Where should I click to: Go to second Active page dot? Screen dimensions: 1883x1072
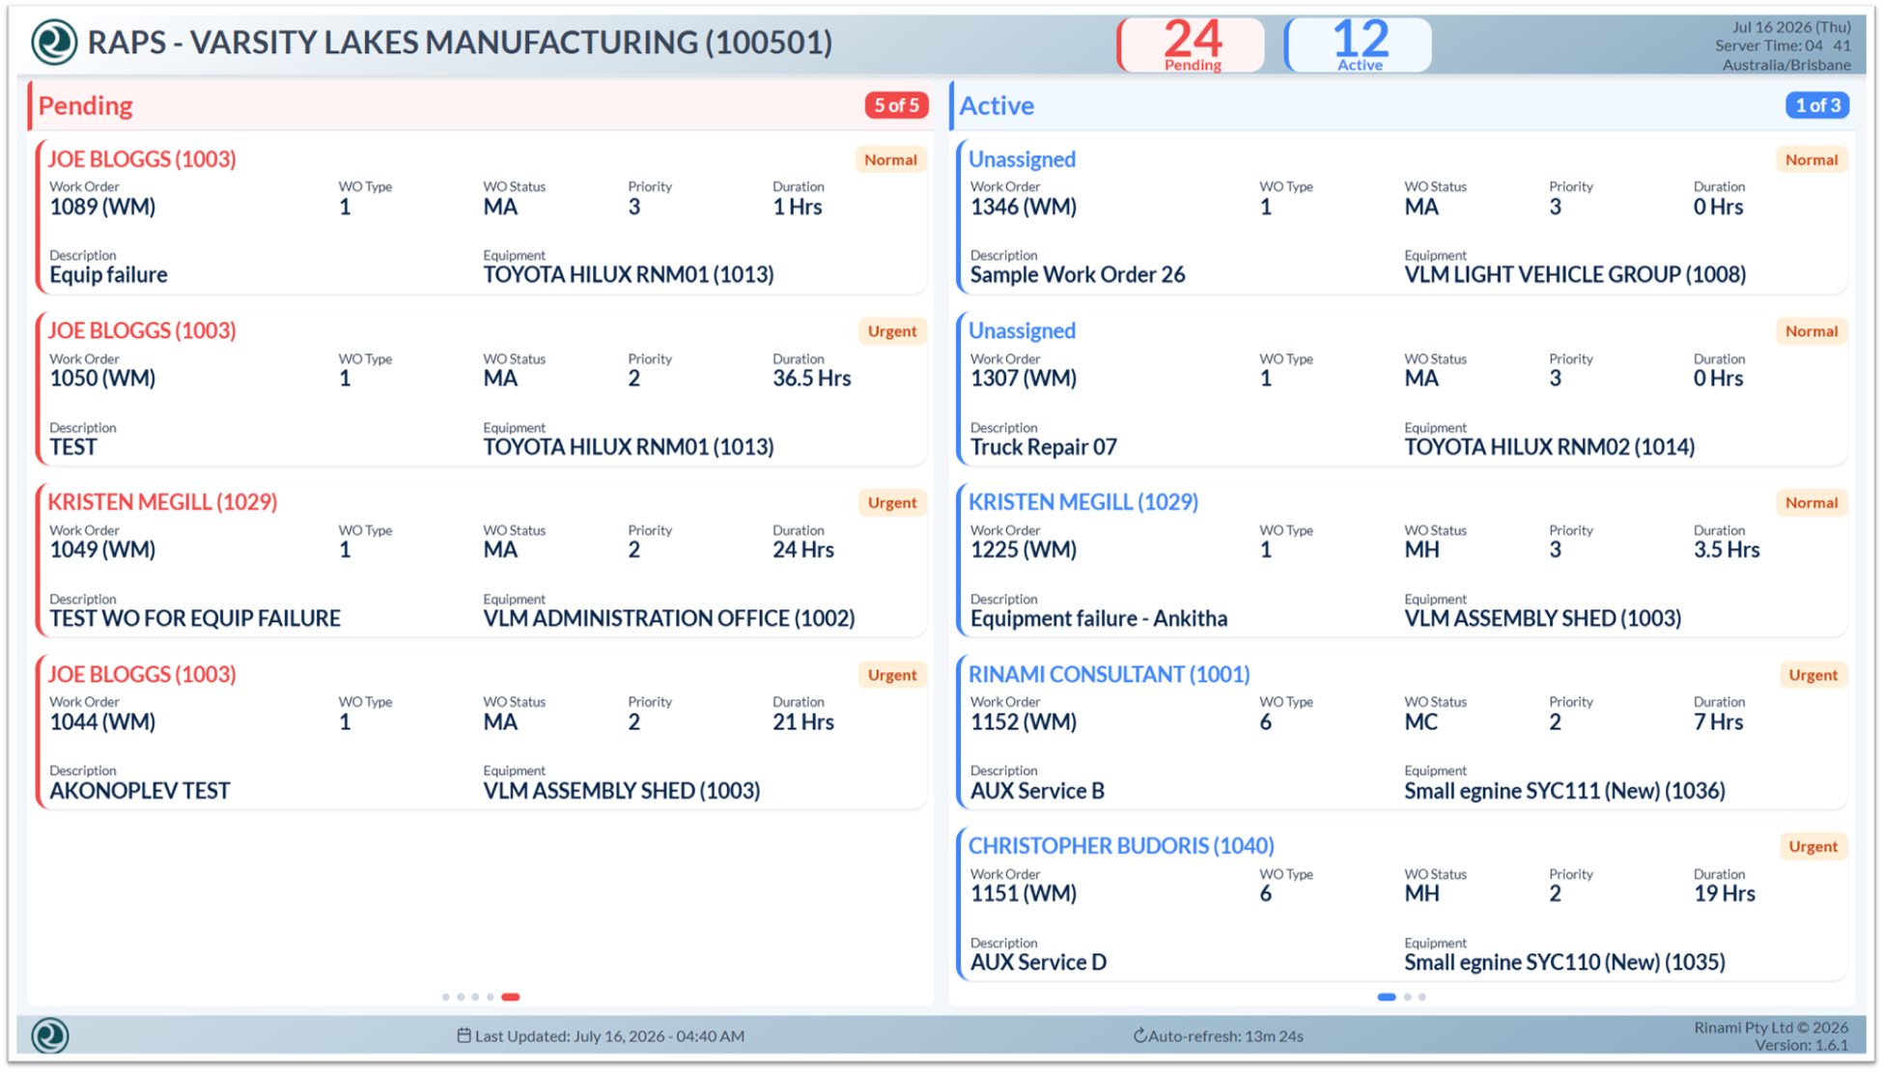(x=1408, y=997)
